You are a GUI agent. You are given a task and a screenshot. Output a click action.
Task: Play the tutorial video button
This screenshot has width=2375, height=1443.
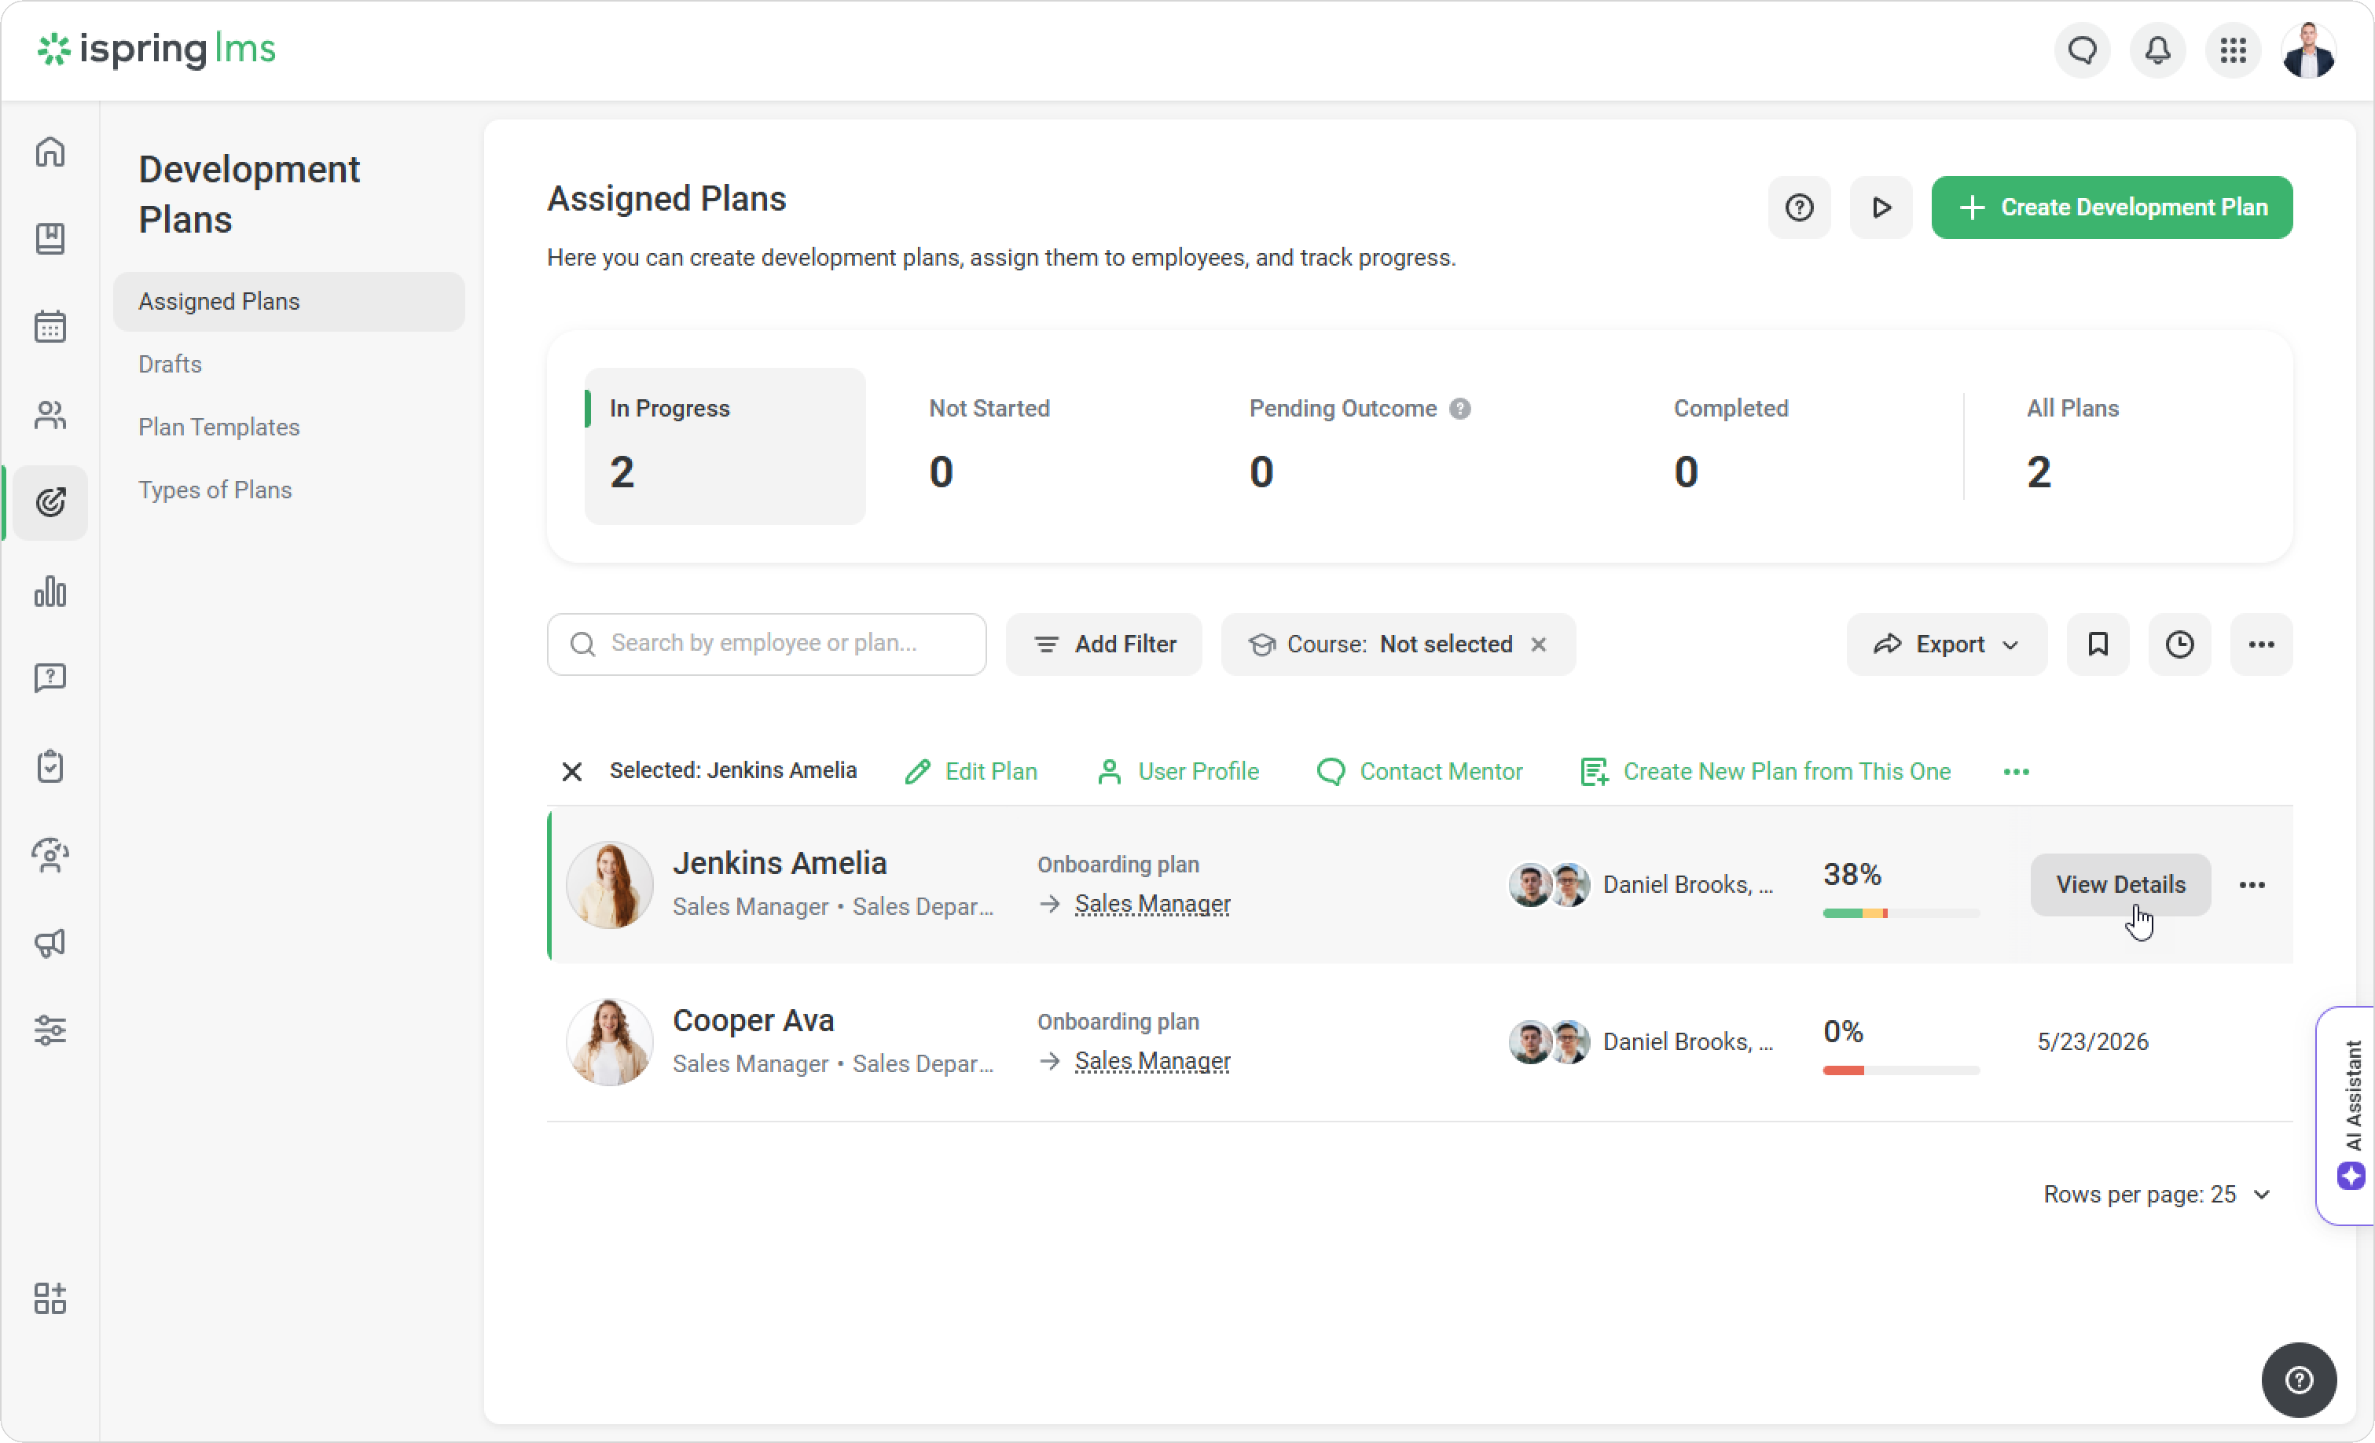click(x=1881, y=207)
